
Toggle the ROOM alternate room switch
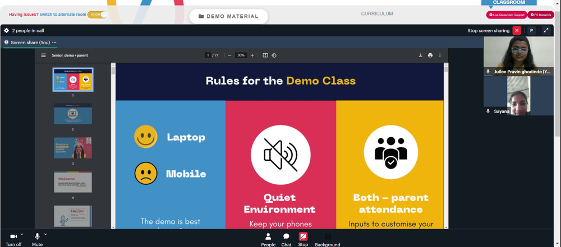[97, 15]
